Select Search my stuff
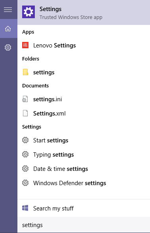 [84, 208]
